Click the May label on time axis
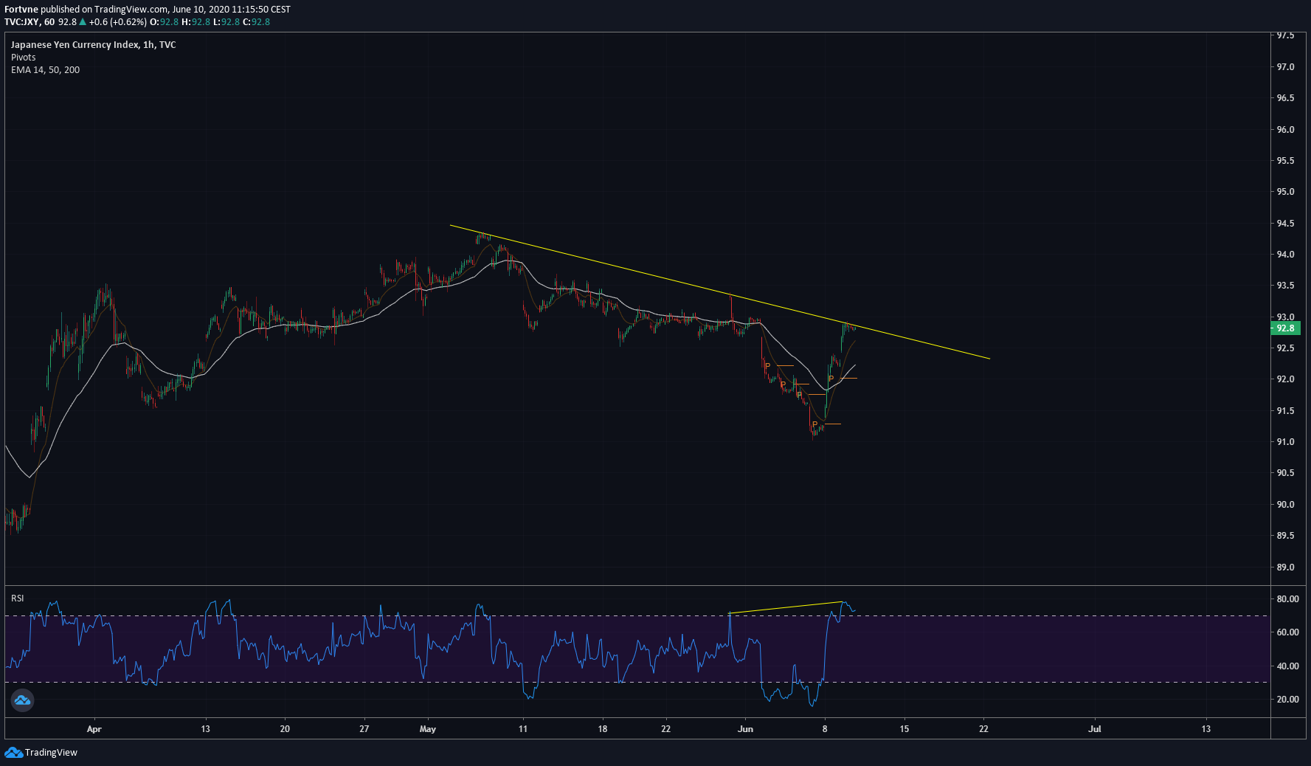Viewport: 1311px width, 766px height. tap(427, 729)
